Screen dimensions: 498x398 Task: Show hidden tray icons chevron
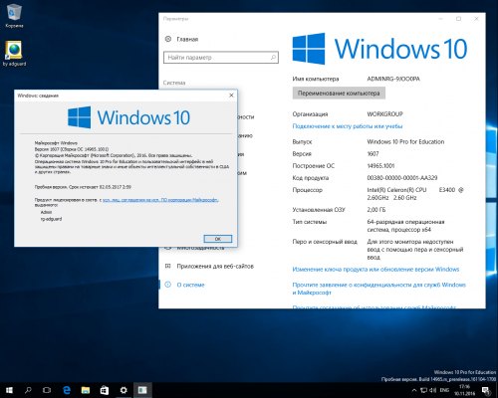[x=414, y=390]
